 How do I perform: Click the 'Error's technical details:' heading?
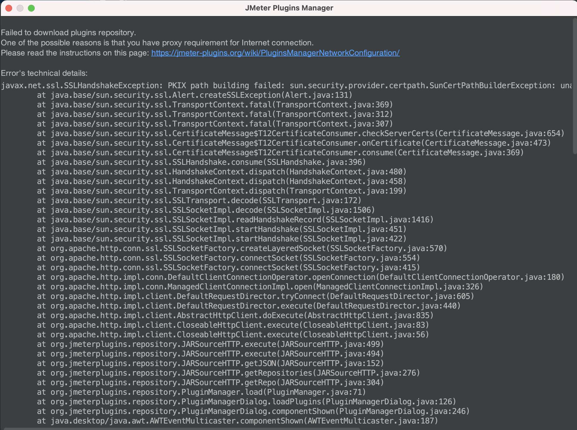tap(44, 73)
